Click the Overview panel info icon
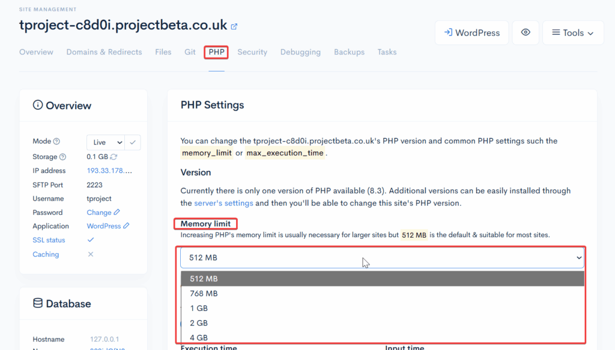The image size is (615, 350). click(38, 106)
